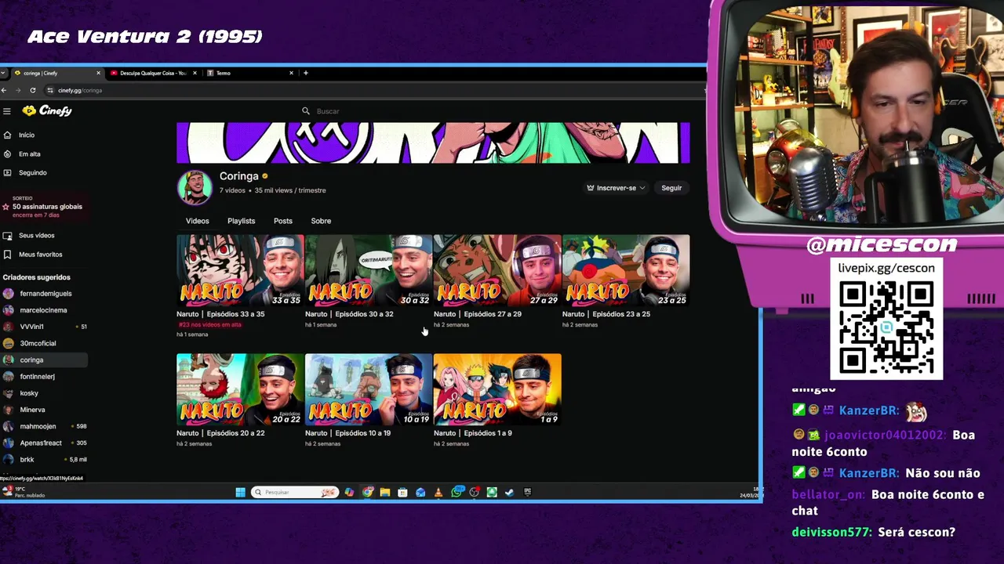Click the Buscar search field
Screen dimensions: 1004x564
pyautogui.click(x=408, y=111)
